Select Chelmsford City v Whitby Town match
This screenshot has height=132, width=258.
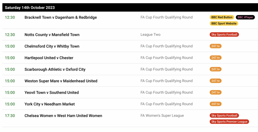52,46
